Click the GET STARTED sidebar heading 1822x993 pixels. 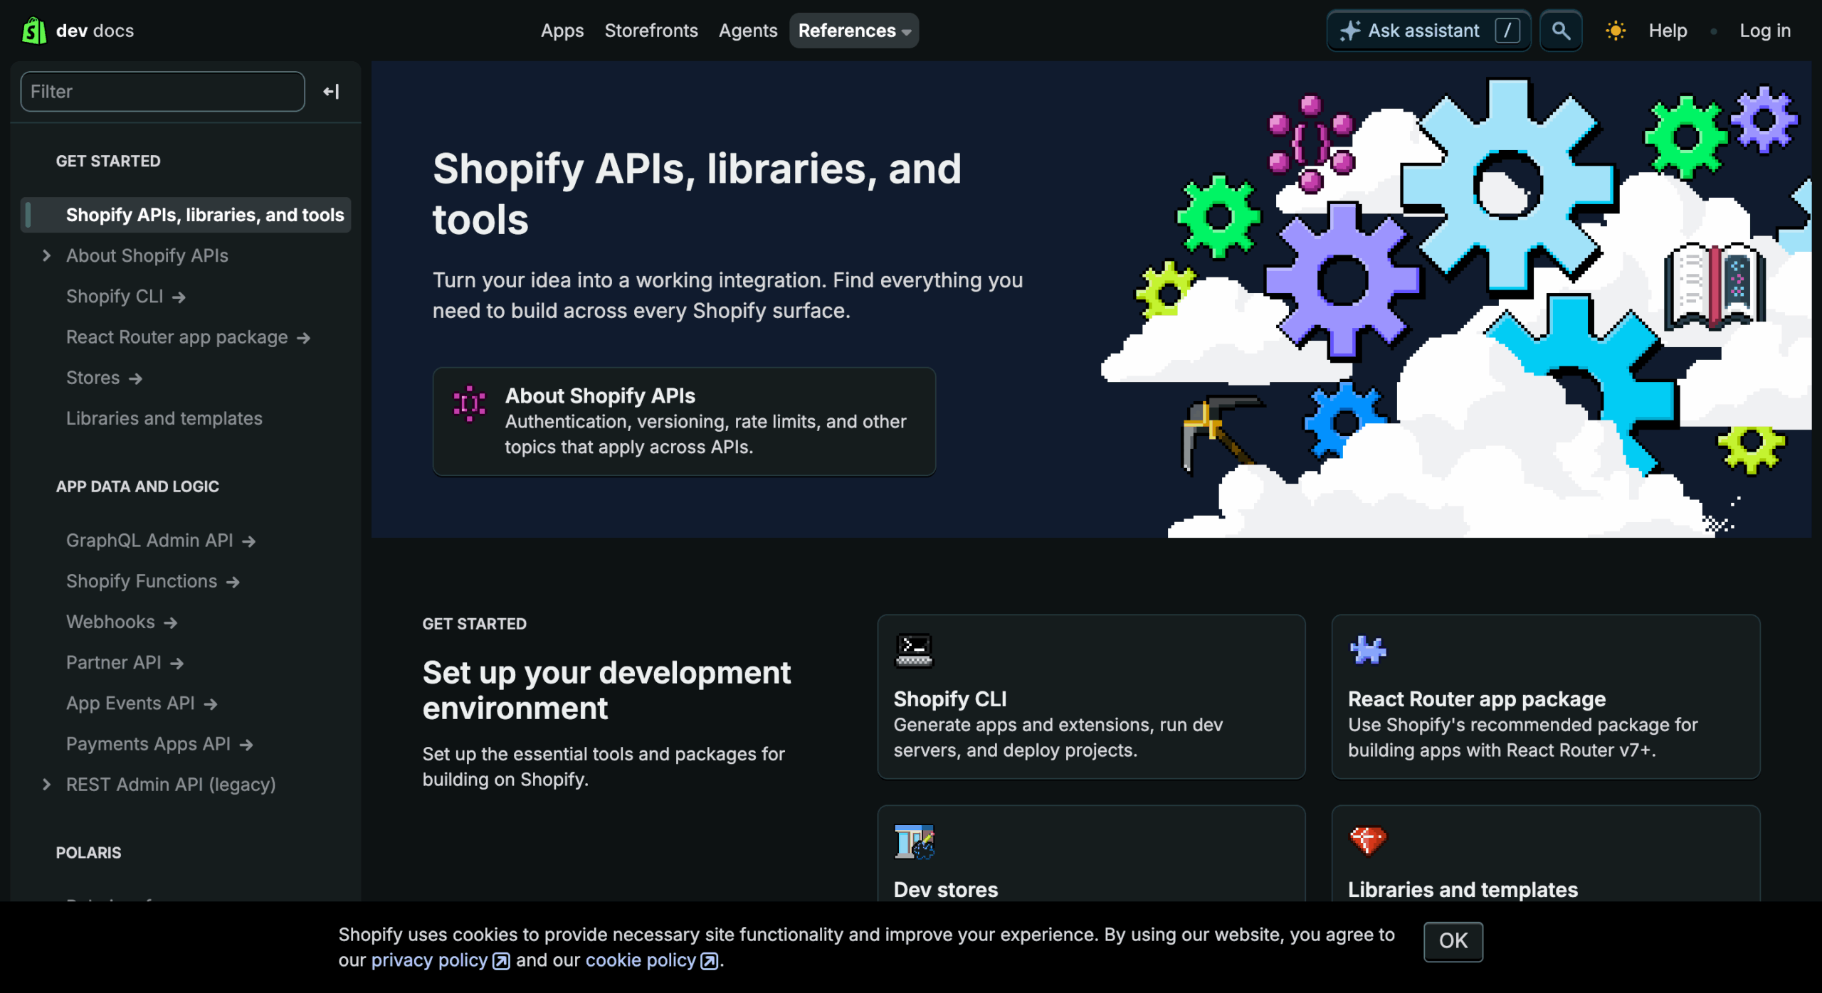click(x=108, y=161)
